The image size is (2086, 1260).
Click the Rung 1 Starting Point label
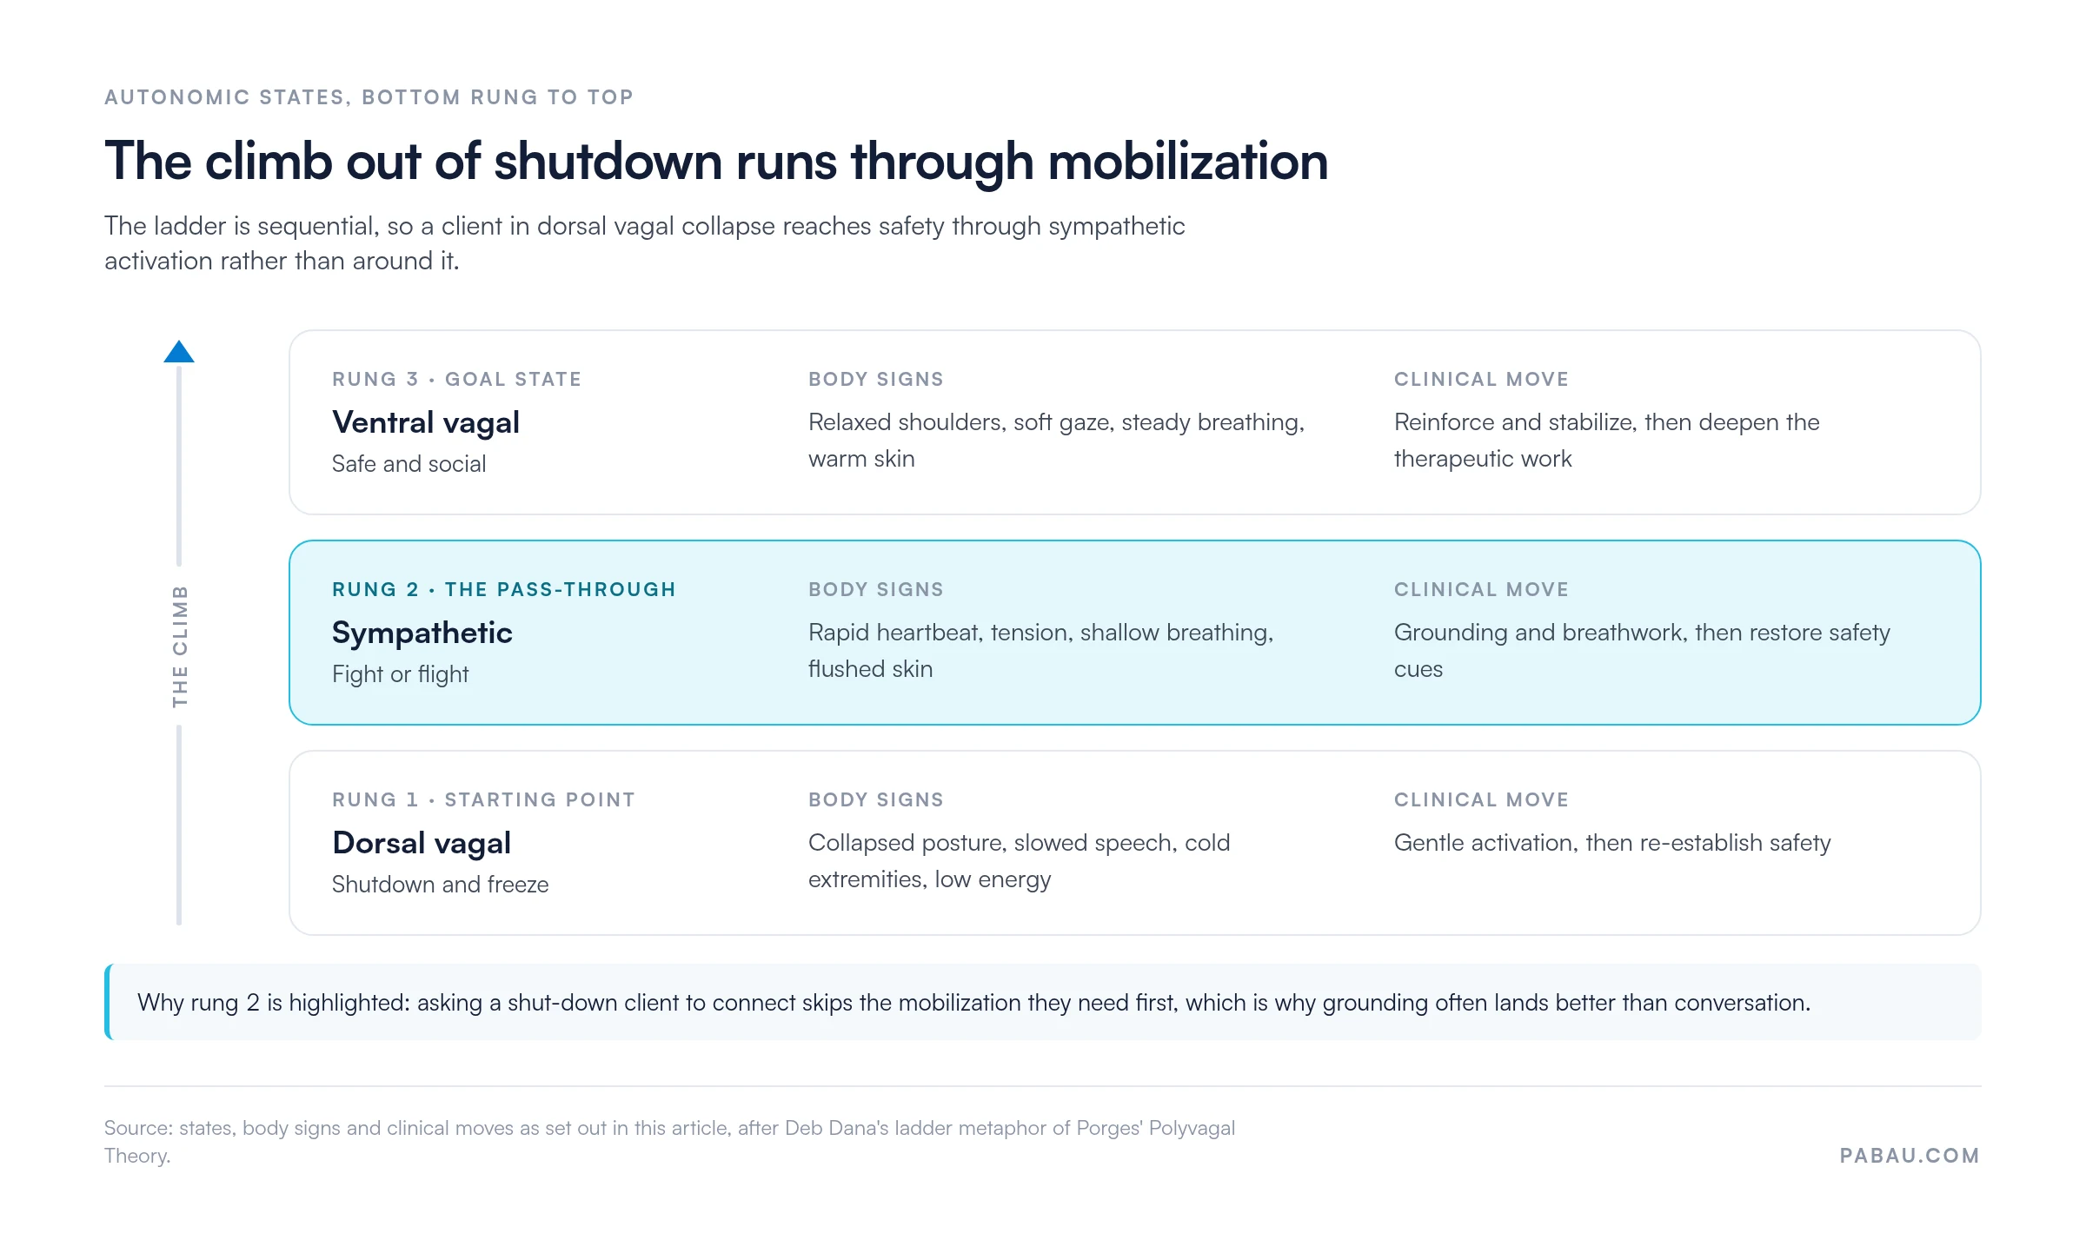click(x=483, y=799)
